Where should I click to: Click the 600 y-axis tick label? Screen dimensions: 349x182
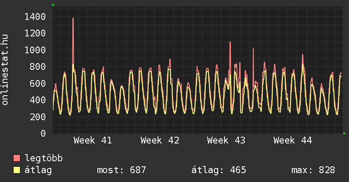pyautogui.click(x=37, y=83)
